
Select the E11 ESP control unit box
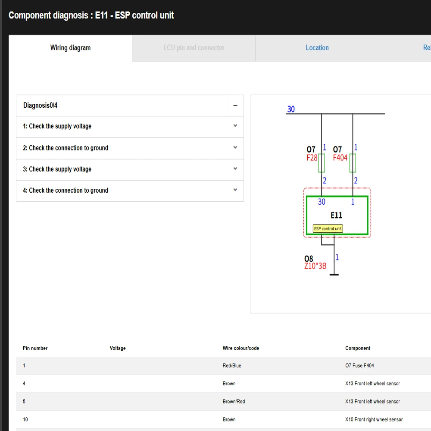337,215
